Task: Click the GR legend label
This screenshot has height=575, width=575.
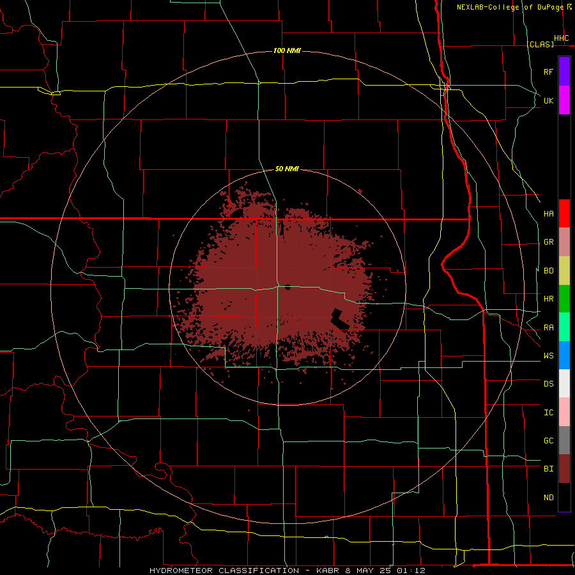Action: click(x=548, y=242)
